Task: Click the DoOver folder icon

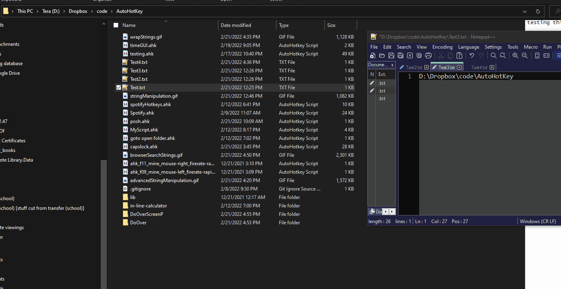Action: tap(125, 223)
